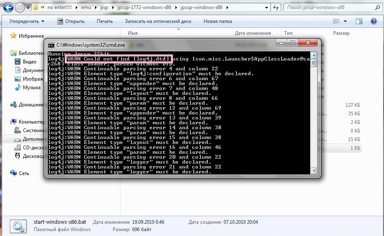384x236 pixels.
Task: Click 'Печать' in the Explorer toolbar
Action: click(105, 21)
